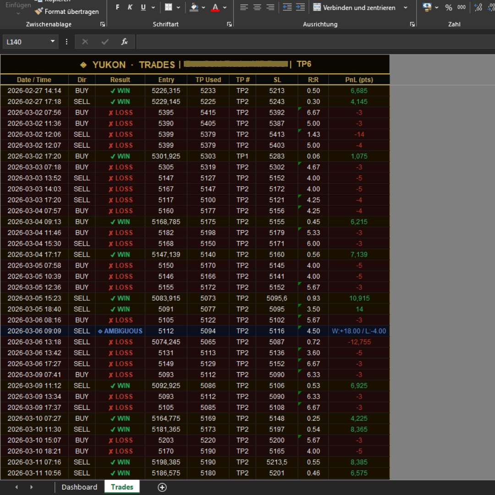Select cell W:+18.00 / L:-4.00

(359, 331)
